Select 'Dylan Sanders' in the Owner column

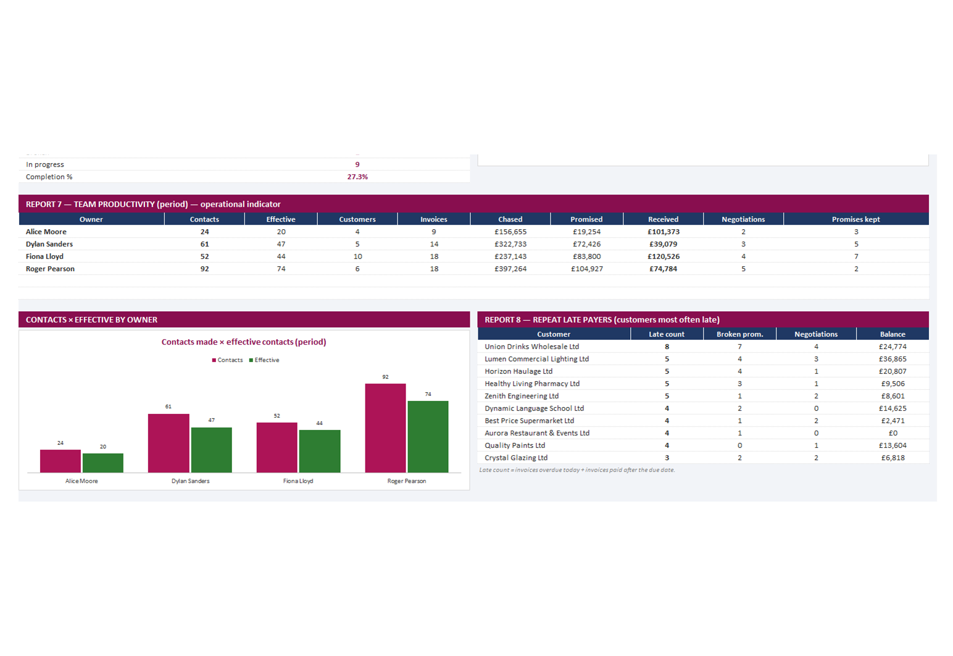click(49, 244)
